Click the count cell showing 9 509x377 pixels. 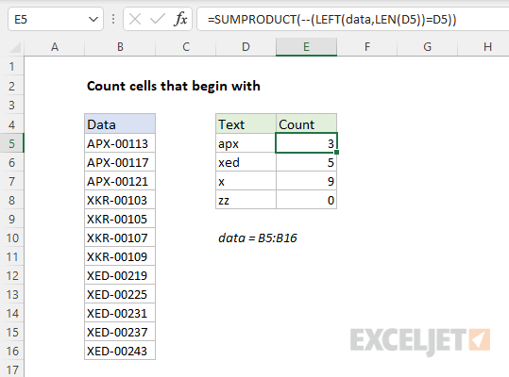(x=306, y=181)
